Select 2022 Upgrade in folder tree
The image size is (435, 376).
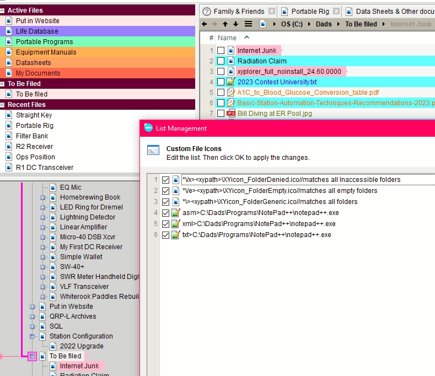tap(82, 346)
